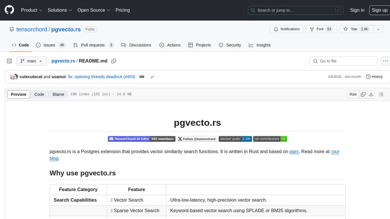The width and height of the screenshot is (390, 219).
Task: Open the pgrx link
Action: point(294,152)
